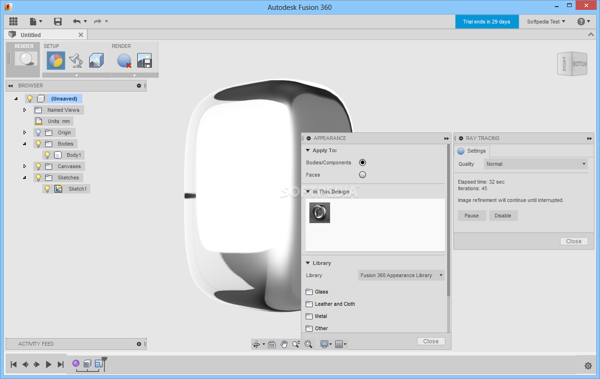Click the Trial ends in 29 days banner

487,22
